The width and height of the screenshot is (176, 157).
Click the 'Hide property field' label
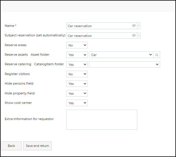(20, 93)
